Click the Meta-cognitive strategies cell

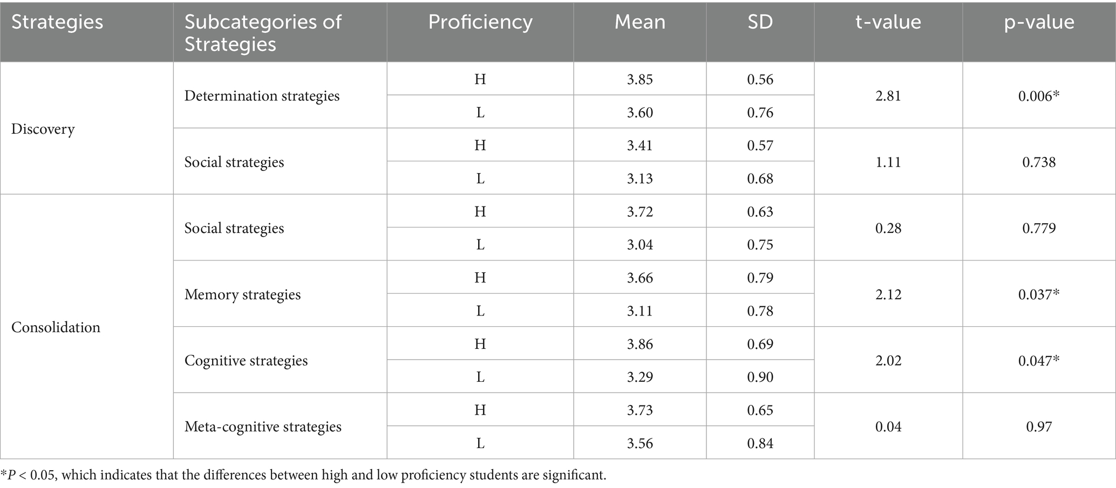tap(263, 427)
